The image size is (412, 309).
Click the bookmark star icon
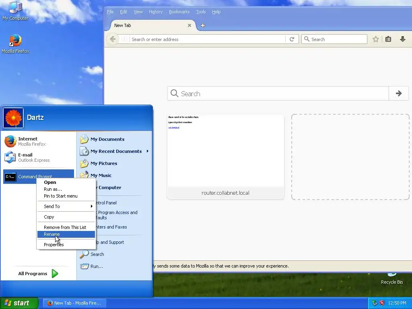[376, 39]
